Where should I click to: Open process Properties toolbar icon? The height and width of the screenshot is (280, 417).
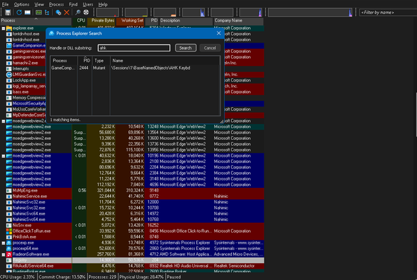(58, 13)
